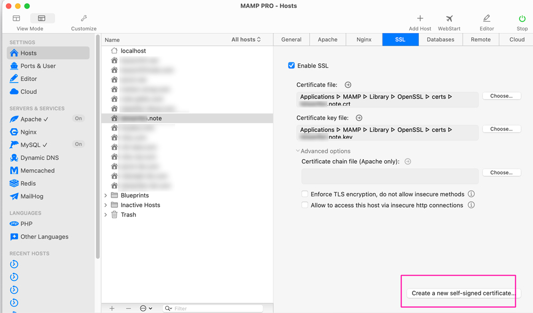Select Memcached in the sidebar
The height and width of the screenshot is (313, 533).
(37, 171)
